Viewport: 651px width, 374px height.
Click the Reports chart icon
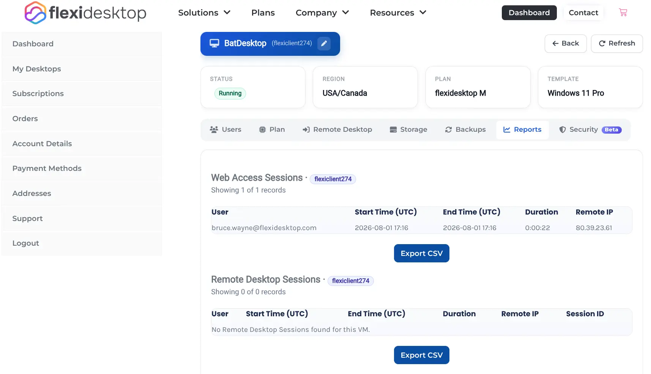pyautogui.click(x=507, y=129)
